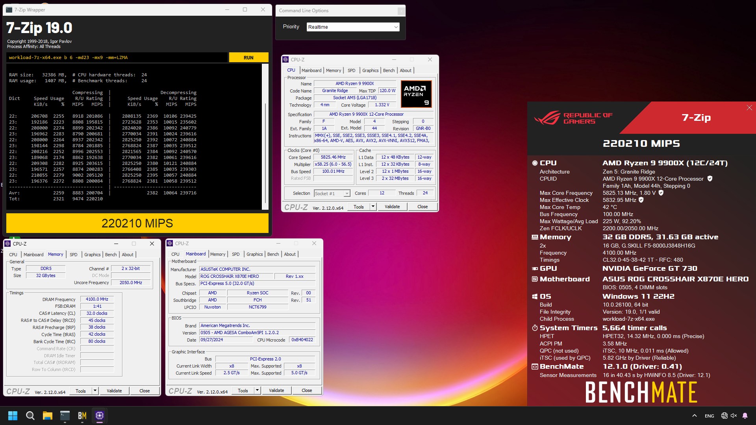
Task: Click System Timers clock icon
Action: click(x=535, y=328)
